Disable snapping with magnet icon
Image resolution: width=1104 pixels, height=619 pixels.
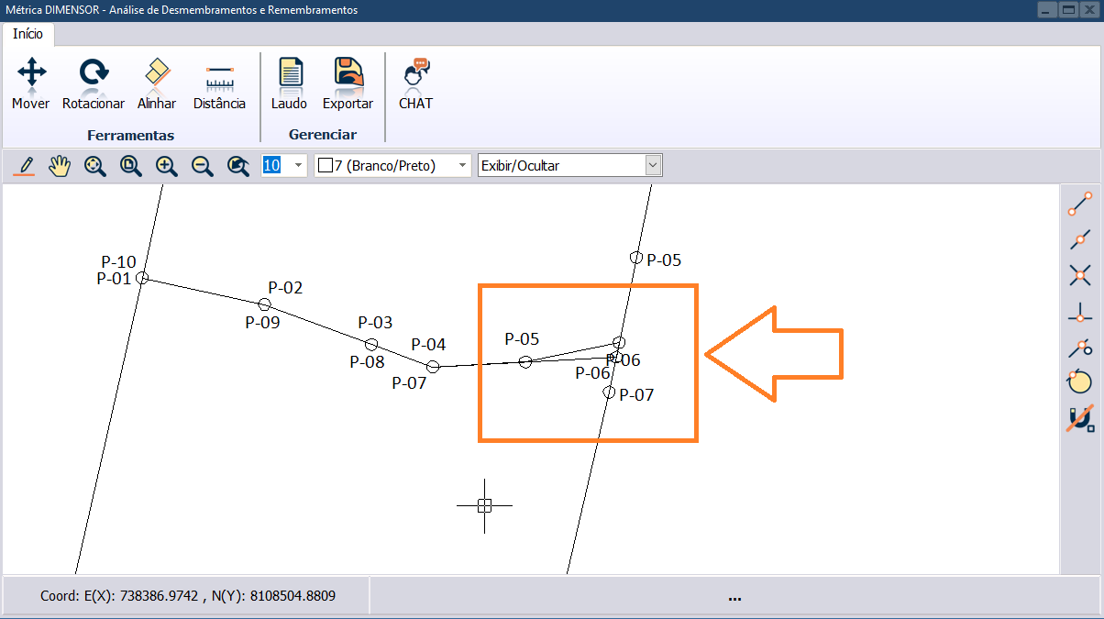(x=1080, y=418)
